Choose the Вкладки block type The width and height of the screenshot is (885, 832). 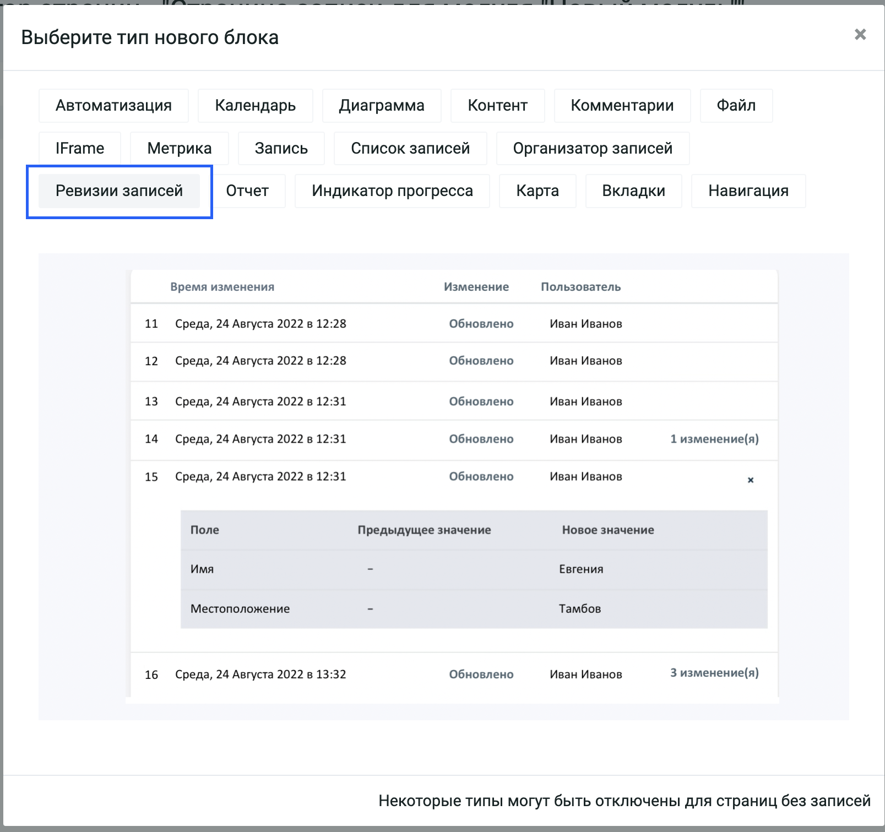point(634,191)
